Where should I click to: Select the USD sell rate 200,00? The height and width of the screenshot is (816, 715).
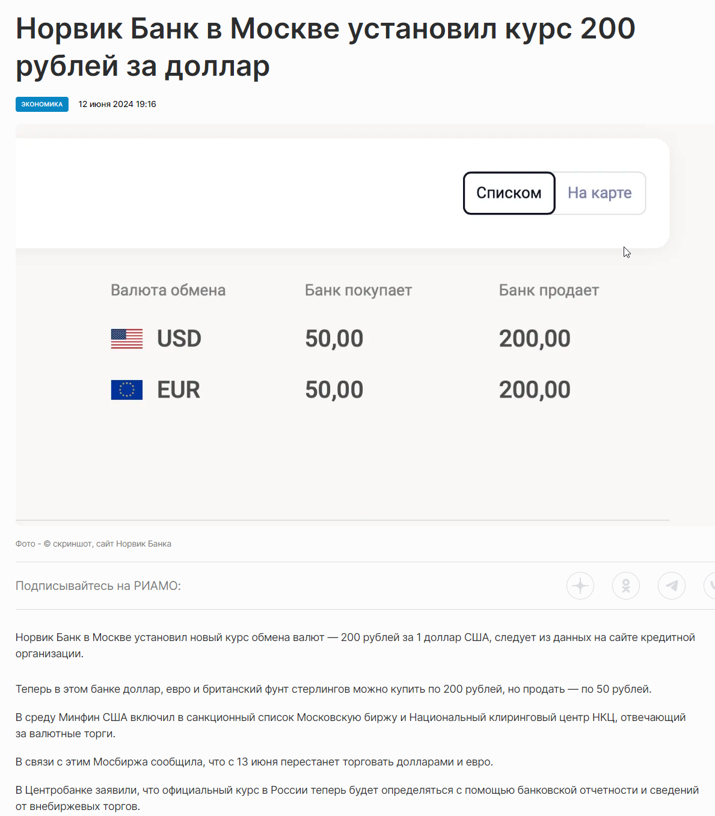535,339
